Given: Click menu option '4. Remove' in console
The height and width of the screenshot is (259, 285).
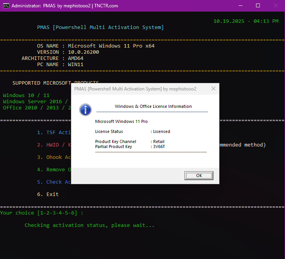Looking at the screenshot, I should click(x=54, y=170).
